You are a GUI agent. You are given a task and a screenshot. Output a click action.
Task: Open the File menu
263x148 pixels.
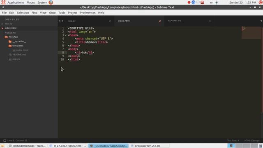[4, 13]
